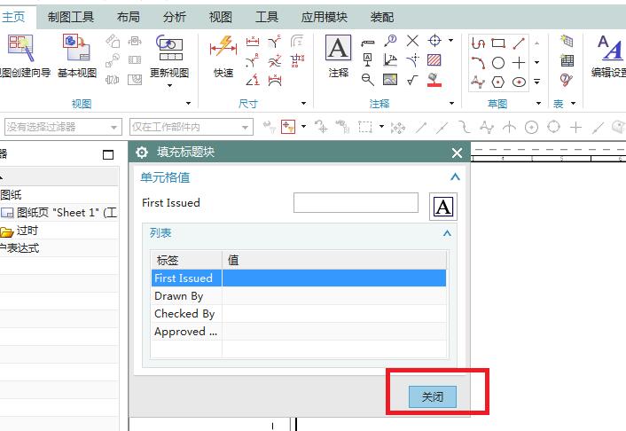Select the circle sketch tool
The width and height of the screenshot is (626, 431).
click(x=498, y=63)
